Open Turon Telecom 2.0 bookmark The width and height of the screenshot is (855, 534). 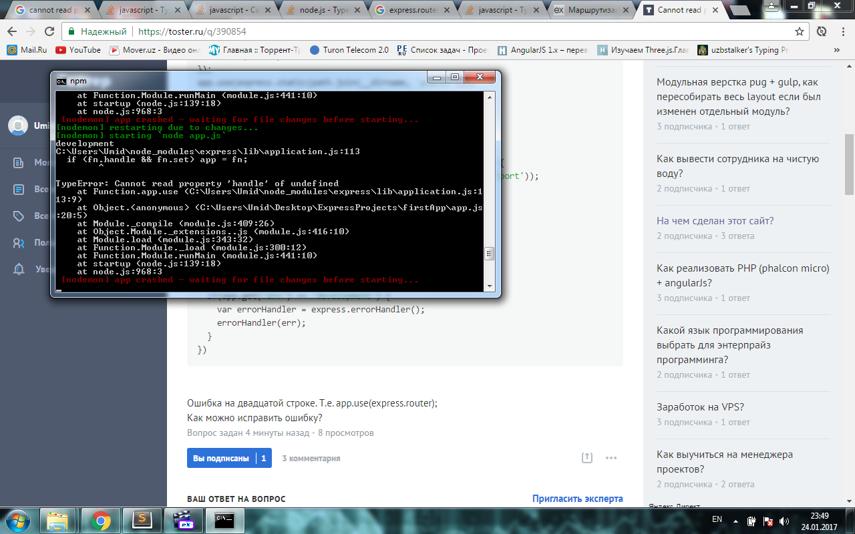click(349, 50)
